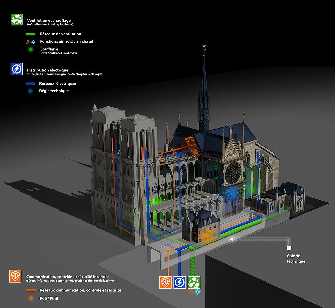Click the cyan snowflake icon beside Fonctions air froid
The height and width of the screenshot is (308, 335).
point(33,42)
